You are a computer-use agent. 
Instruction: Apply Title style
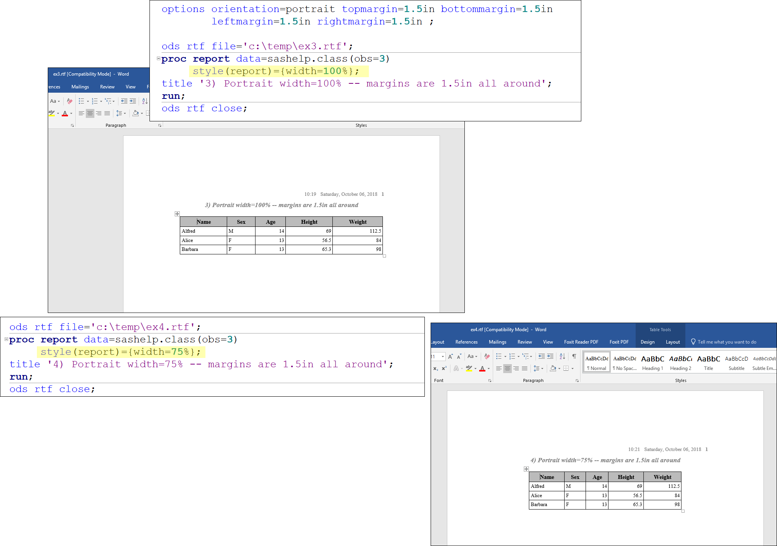tap(709, 362)
